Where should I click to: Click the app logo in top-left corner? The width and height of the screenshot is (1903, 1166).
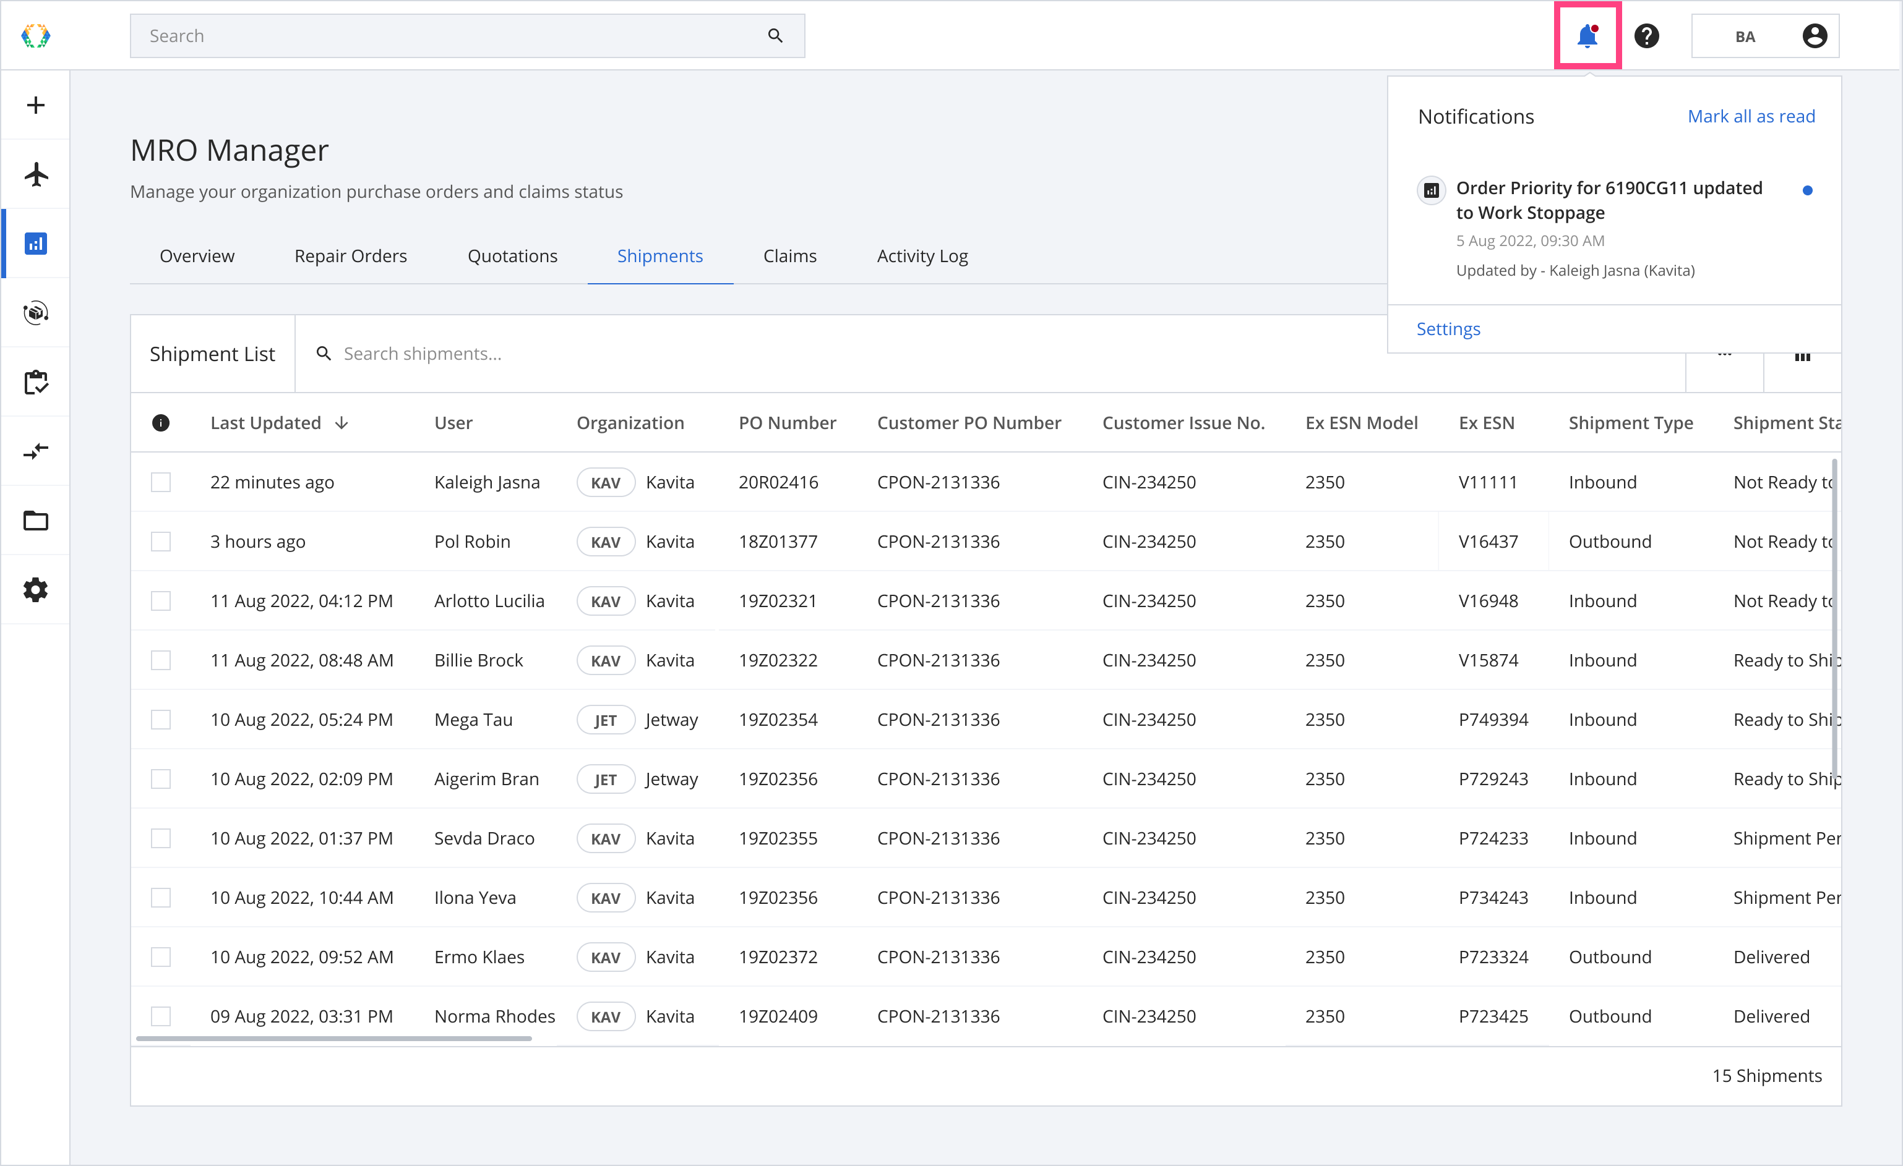(35, 35)
